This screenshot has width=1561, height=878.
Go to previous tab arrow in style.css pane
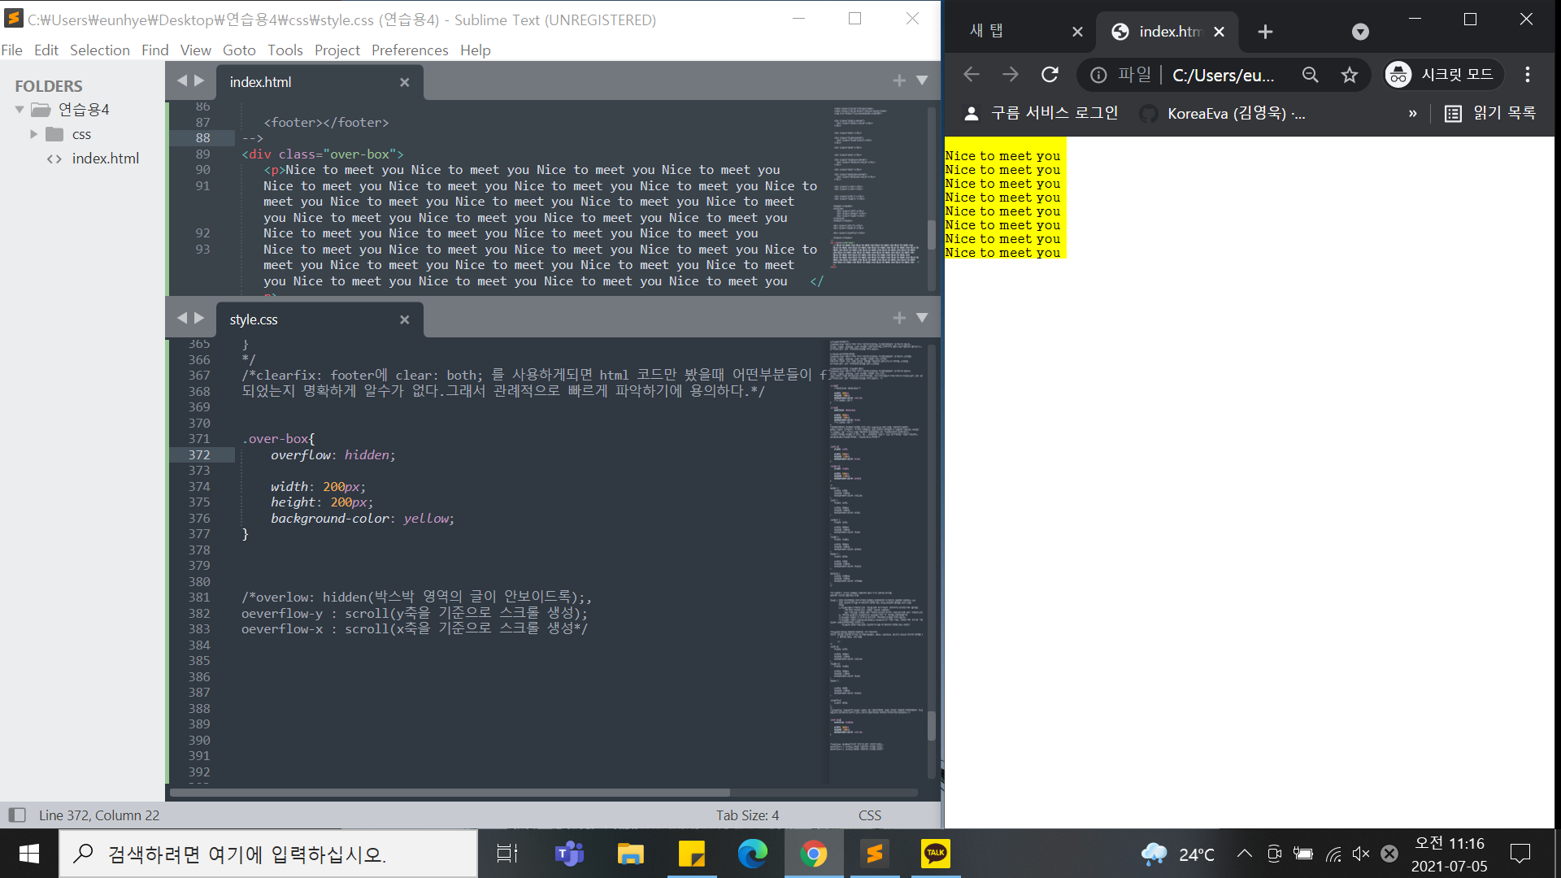coord(182,318)
